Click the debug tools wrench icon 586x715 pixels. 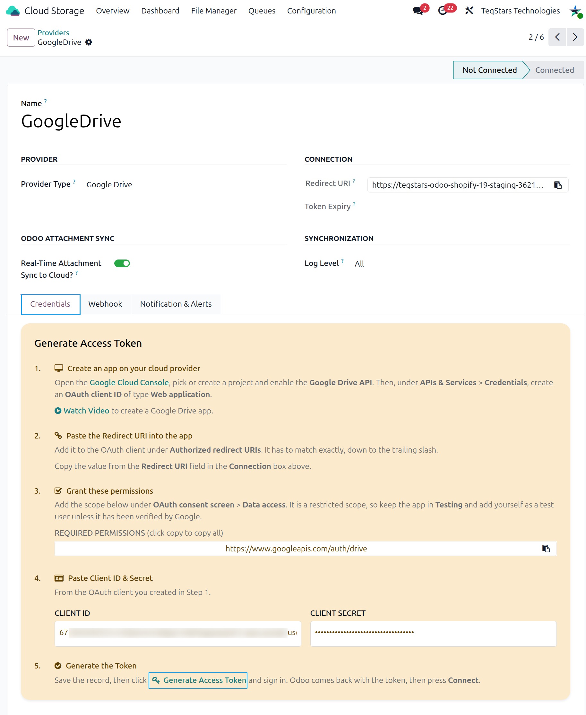point(469,11)
